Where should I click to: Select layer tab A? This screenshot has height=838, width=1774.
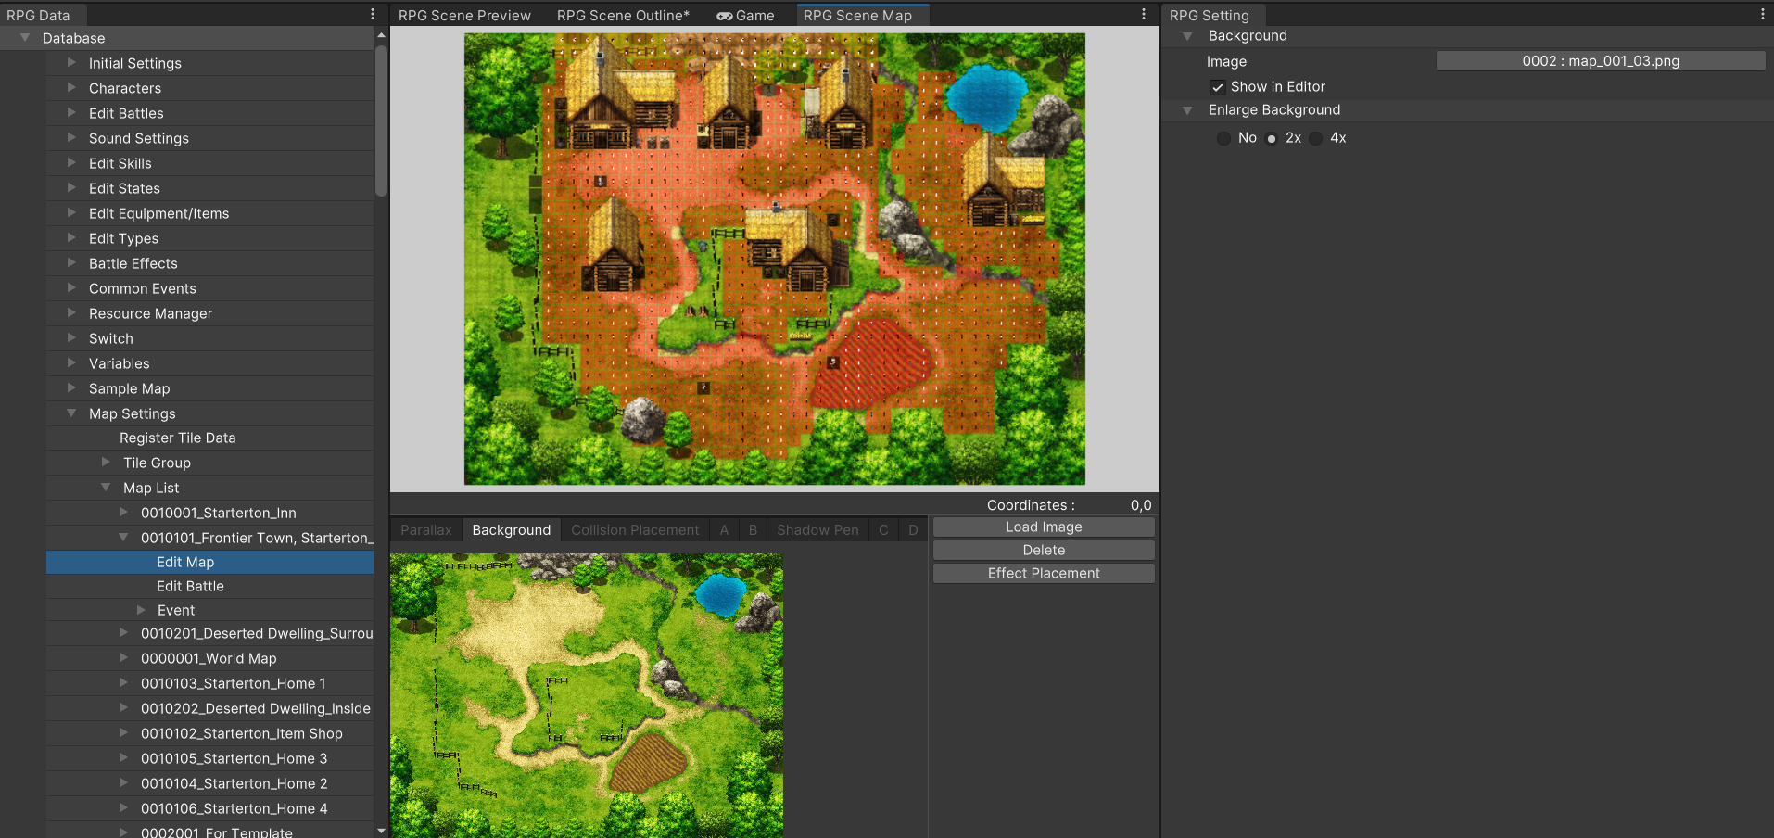(724, 530)
